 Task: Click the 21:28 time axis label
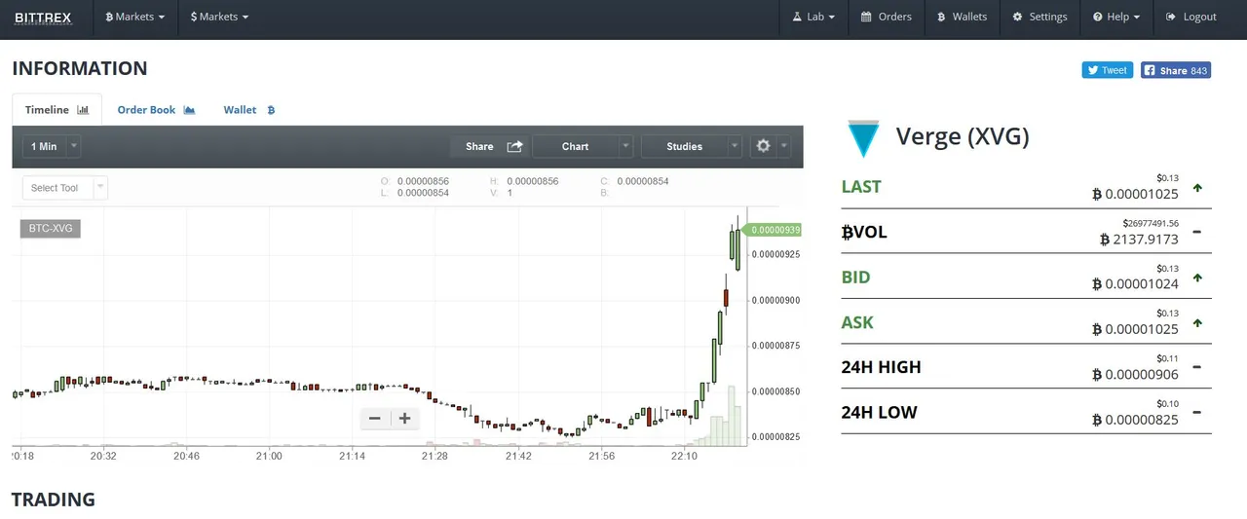435,456
